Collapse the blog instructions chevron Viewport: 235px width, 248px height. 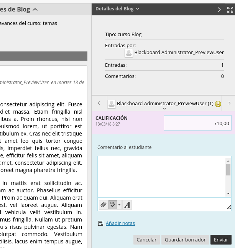35,10
